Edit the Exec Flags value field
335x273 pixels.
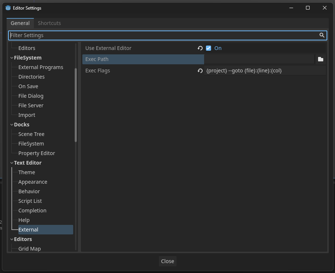pos(265,71)
